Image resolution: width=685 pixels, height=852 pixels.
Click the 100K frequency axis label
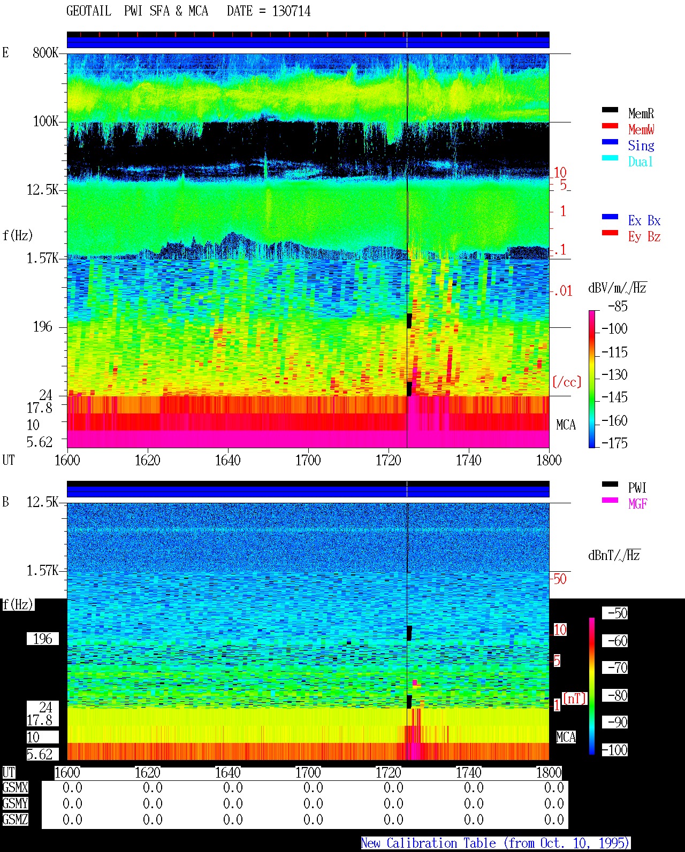[x=45, y=121]
